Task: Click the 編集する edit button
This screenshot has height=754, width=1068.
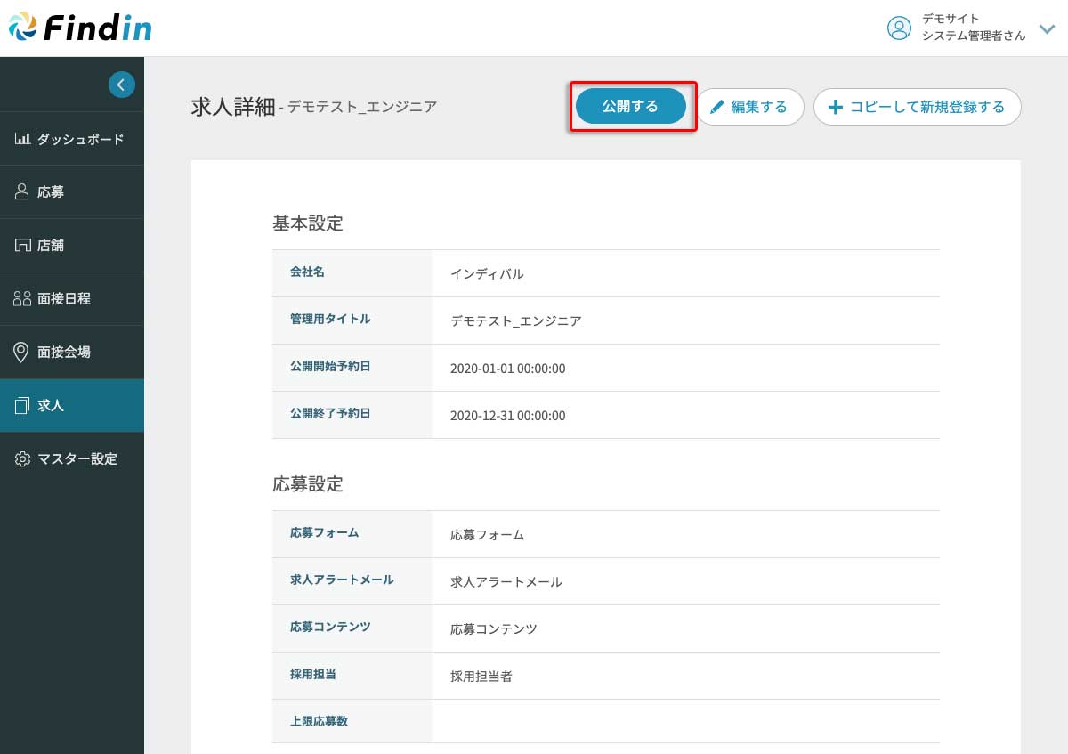Action: click(x=749, y=107)
